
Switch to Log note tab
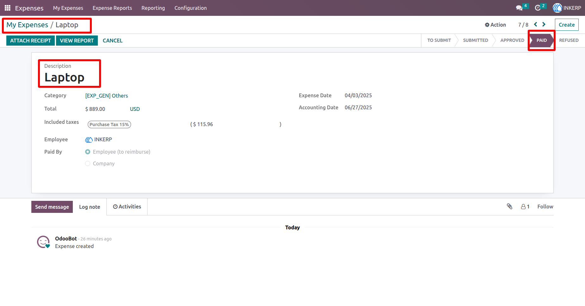(x=90, y=207)
